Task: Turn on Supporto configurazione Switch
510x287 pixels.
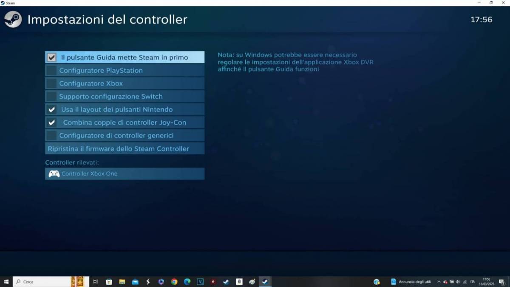Action: pos(51,97)
